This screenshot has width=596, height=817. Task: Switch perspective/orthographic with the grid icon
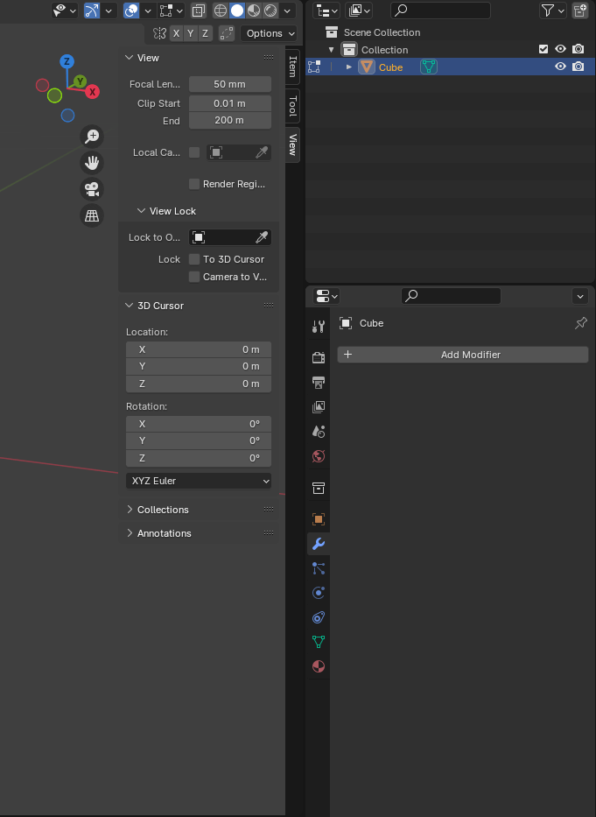(x=92, y=215)
